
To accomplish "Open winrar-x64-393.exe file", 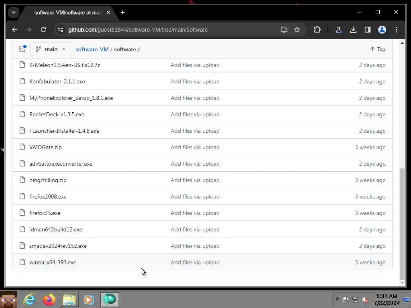I will click(x=53, y=262).
